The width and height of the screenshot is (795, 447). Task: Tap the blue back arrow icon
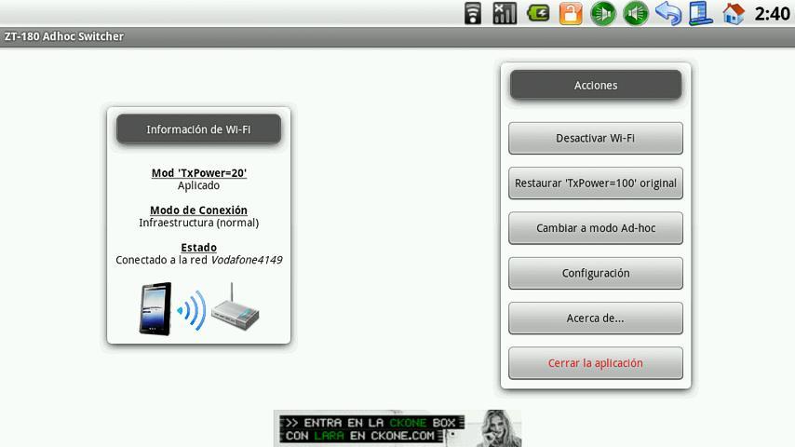click(x=667, y=13)
